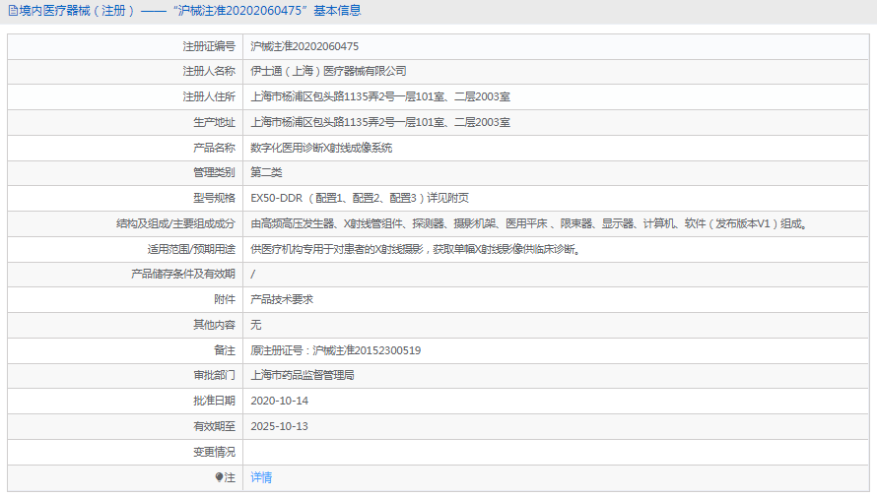Screen dimensions: 877x498
Task: Click the attachment value 产品技术要求
Action: click(x=282, y=299)
